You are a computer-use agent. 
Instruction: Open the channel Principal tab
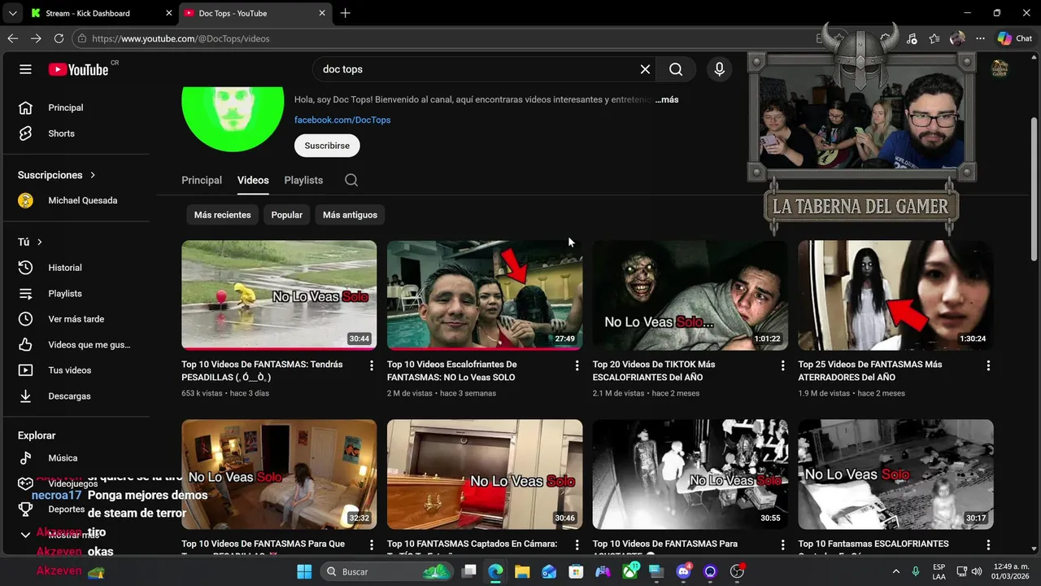pyautogui.click(x=202, y=180)
